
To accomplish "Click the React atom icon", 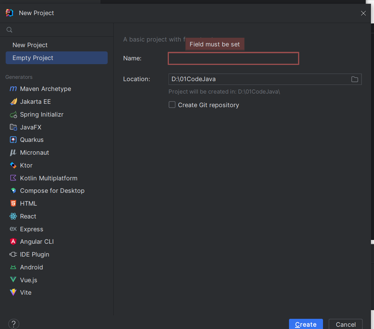I will (13, 216).
